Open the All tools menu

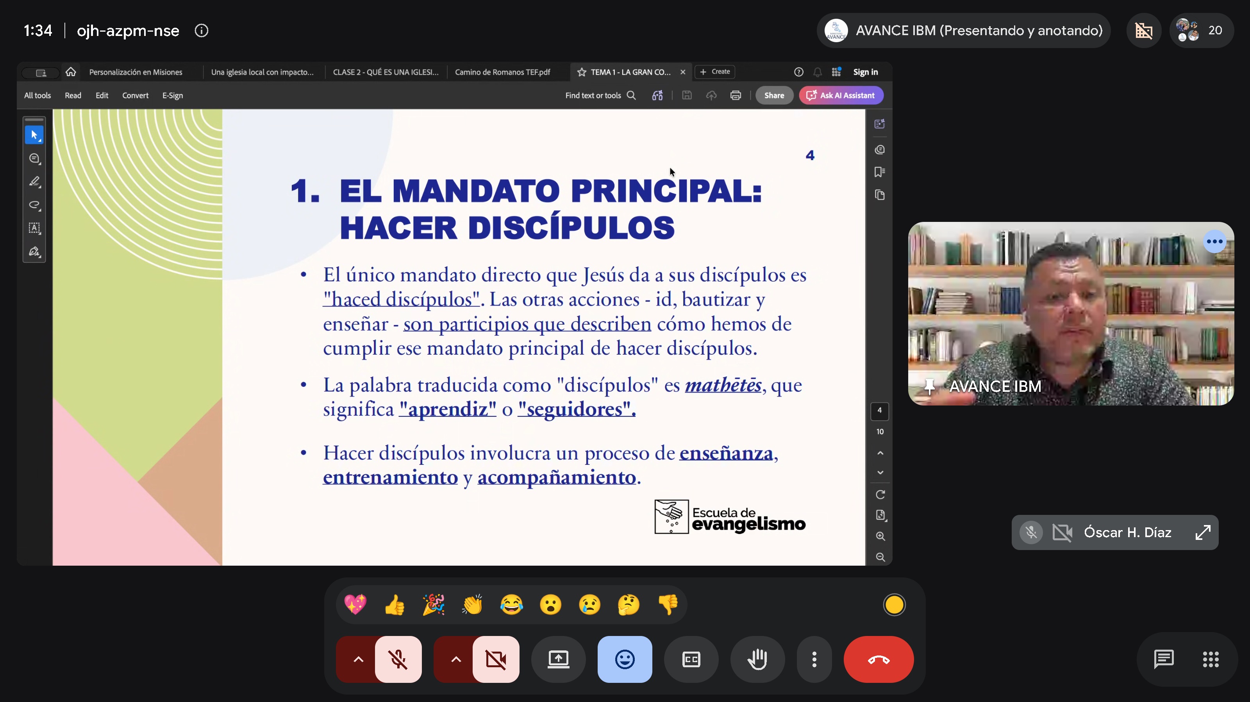coord(37,95)
